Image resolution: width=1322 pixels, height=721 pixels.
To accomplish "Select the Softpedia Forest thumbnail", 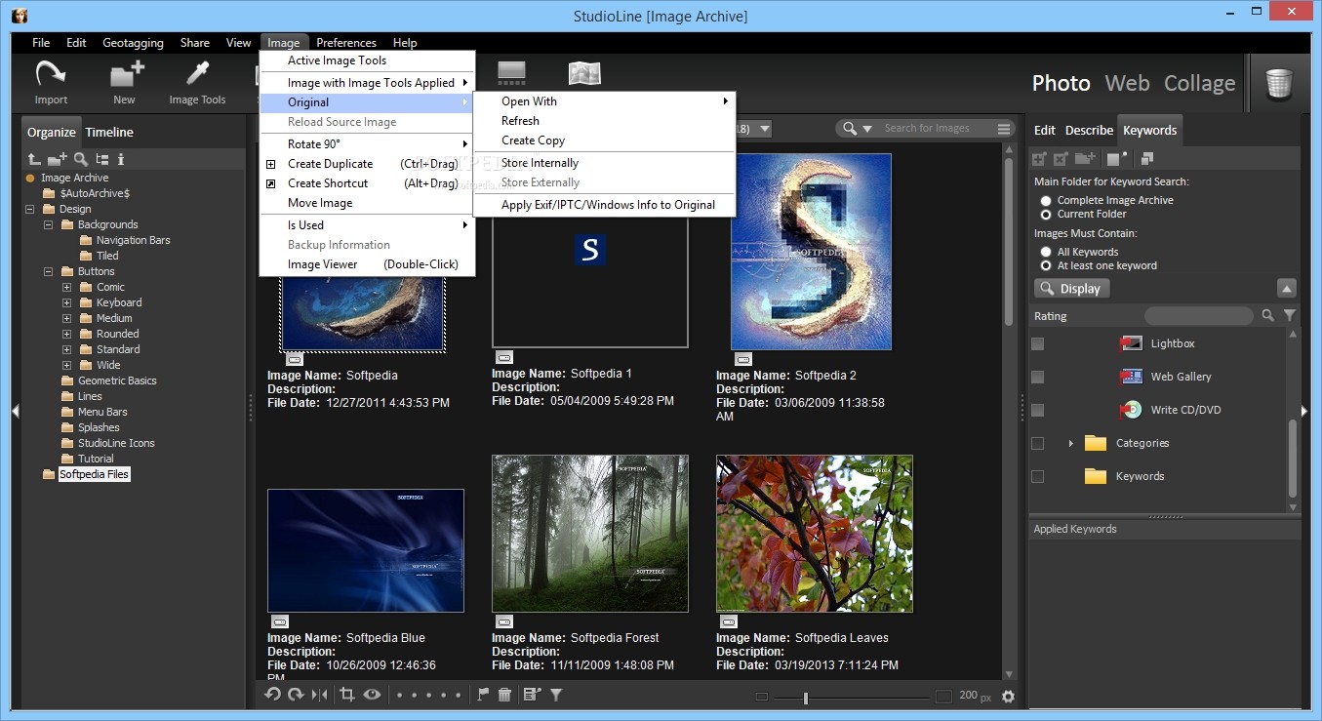I will pyautogui.click(x=590, y=533).
